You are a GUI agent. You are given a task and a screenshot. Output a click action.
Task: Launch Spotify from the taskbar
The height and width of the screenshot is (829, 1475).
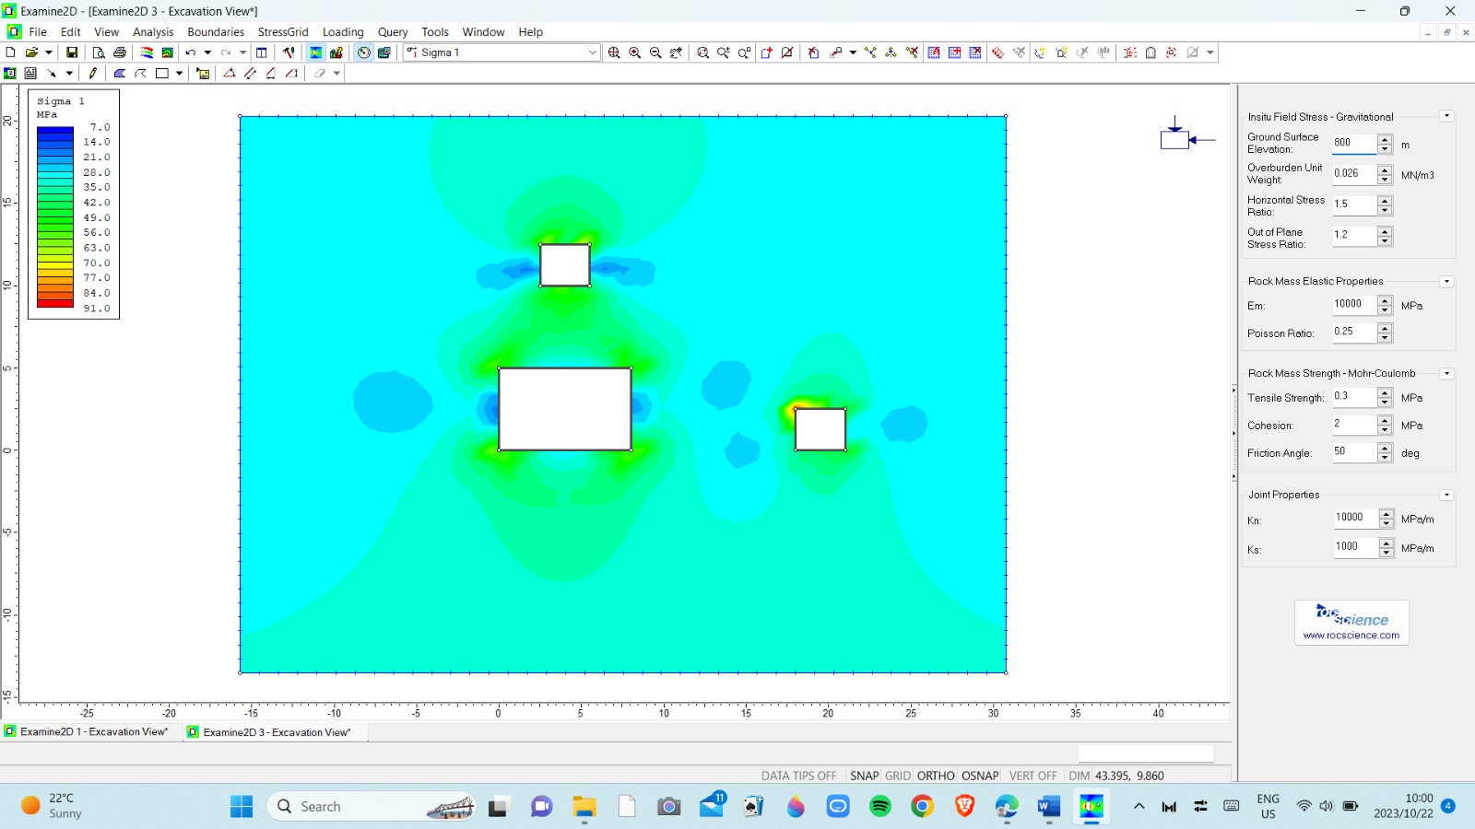point(882,807)
